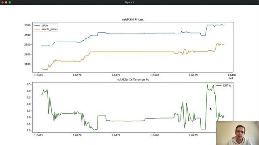Click 1.6479 on the Prices chart x-axis
The width and height of the screenshot is (259, 145).
tap(193, 75)
